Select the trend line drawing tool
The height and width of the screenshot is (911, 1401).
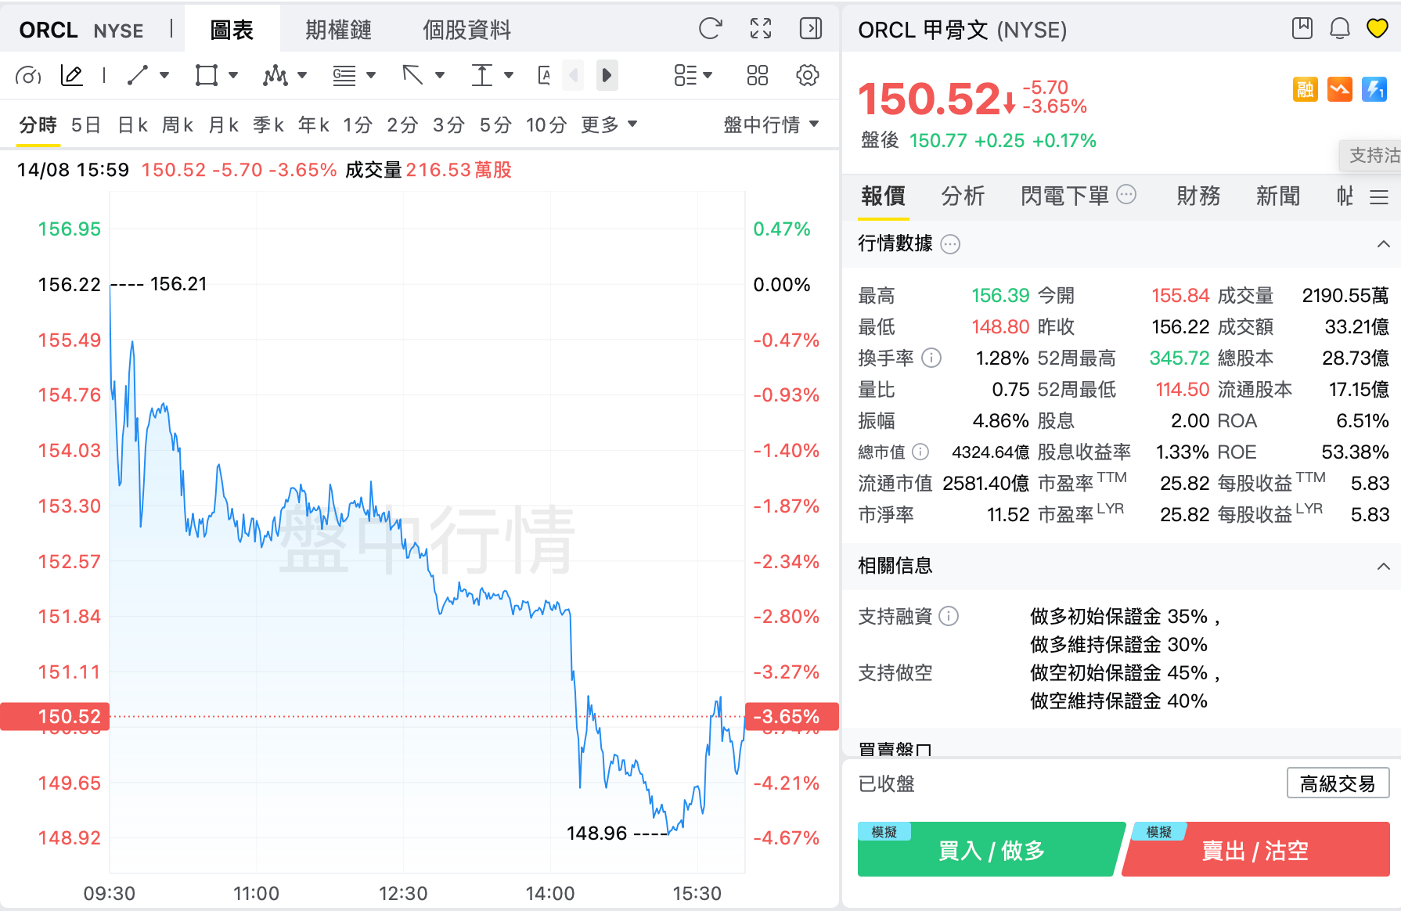tap(138, 75)
